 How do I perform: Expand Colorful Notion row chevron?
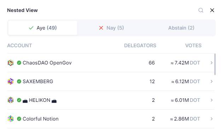point(211,119)
